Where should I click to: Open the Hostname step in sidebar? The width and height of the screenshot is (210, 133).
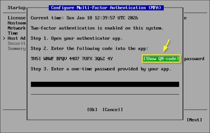[17, 23]
